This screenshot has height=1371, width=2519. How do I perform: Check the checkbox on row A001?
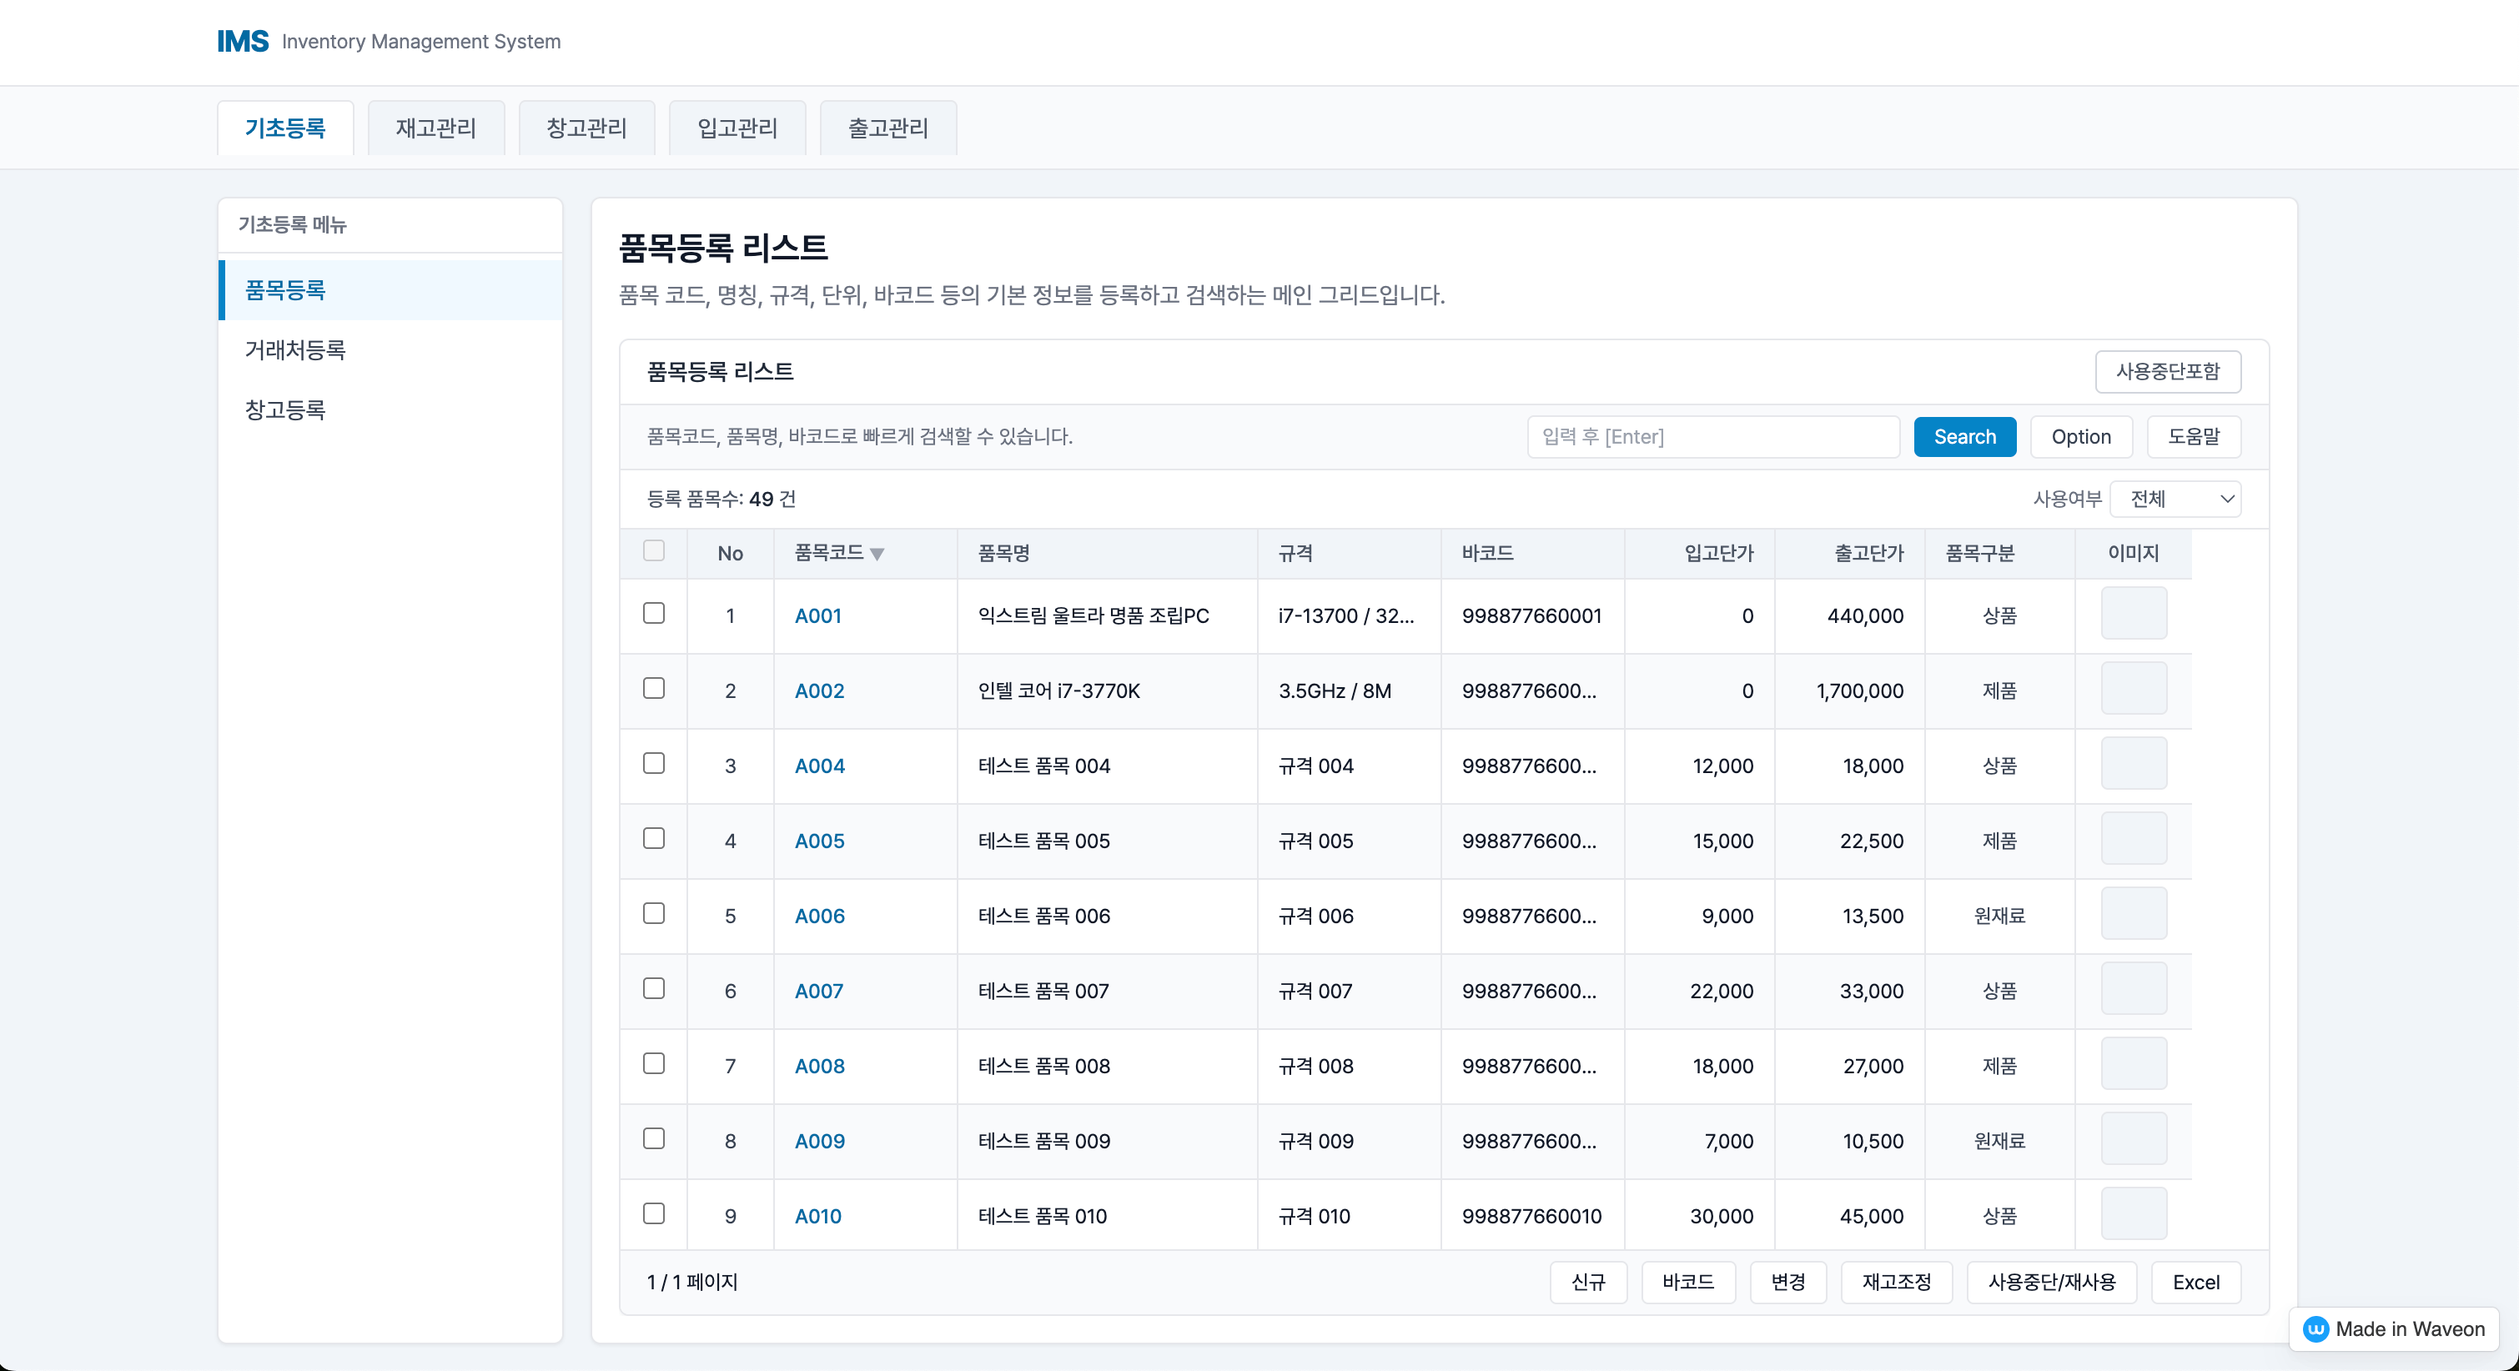pos(653,614)
